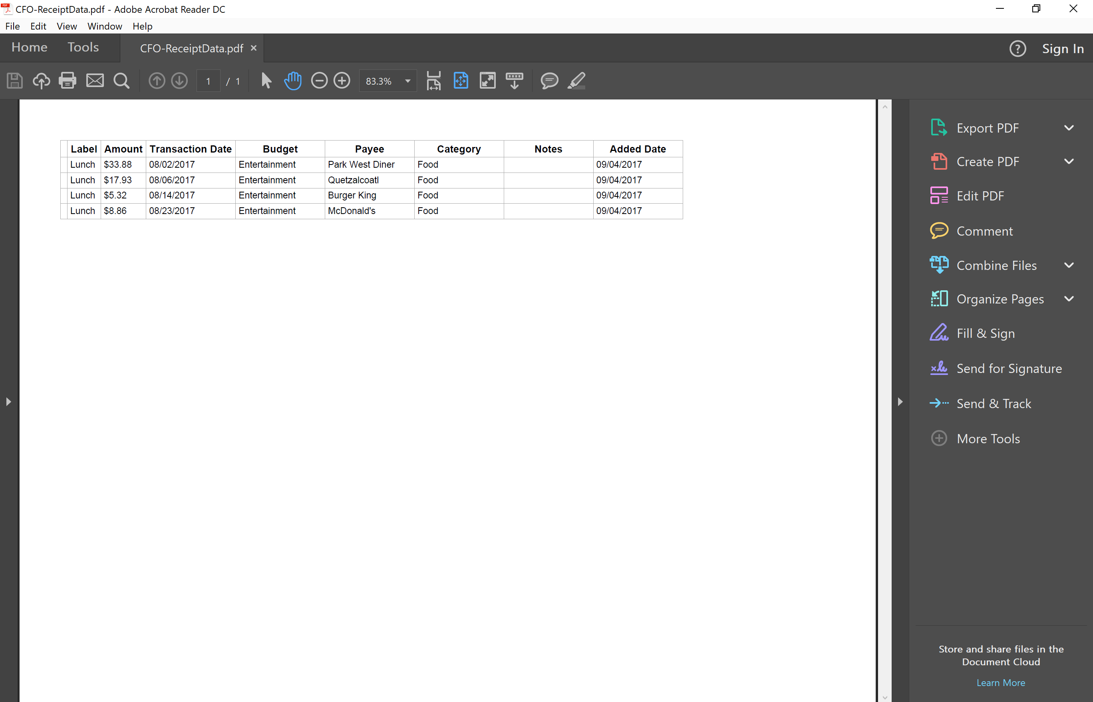The width and height of the screenshot is (1093, 702).
Task: Click the Burger King cell
Action: point(370,195)
